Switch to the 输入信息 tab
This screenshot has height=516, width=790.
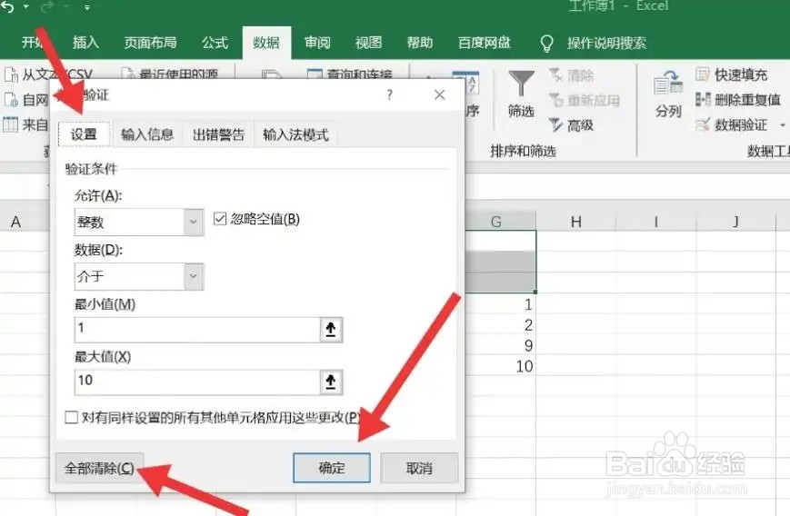pyautogui.click(x=147, y=134)
